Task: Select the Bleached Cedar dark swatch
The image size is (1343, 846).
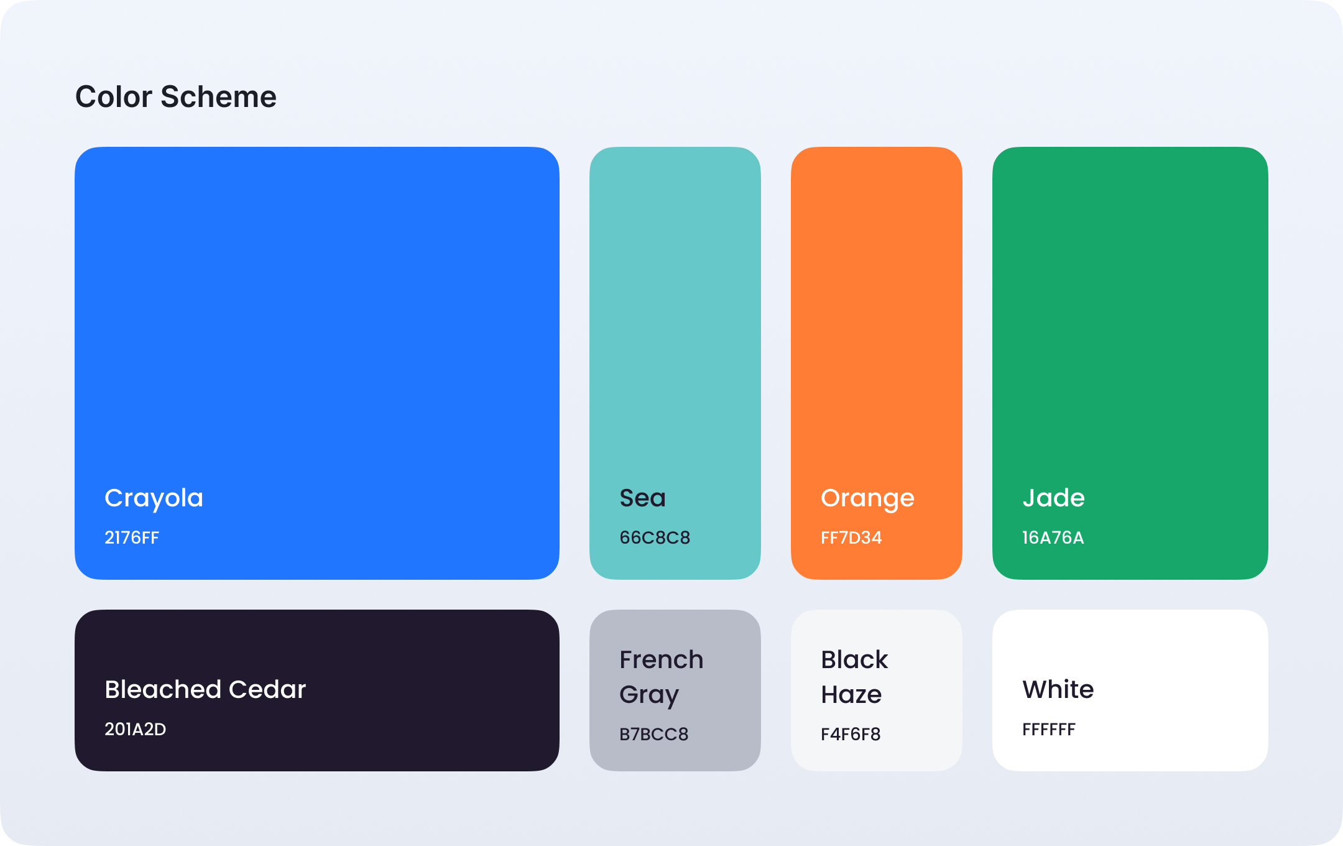Action: tap(317, 690)
